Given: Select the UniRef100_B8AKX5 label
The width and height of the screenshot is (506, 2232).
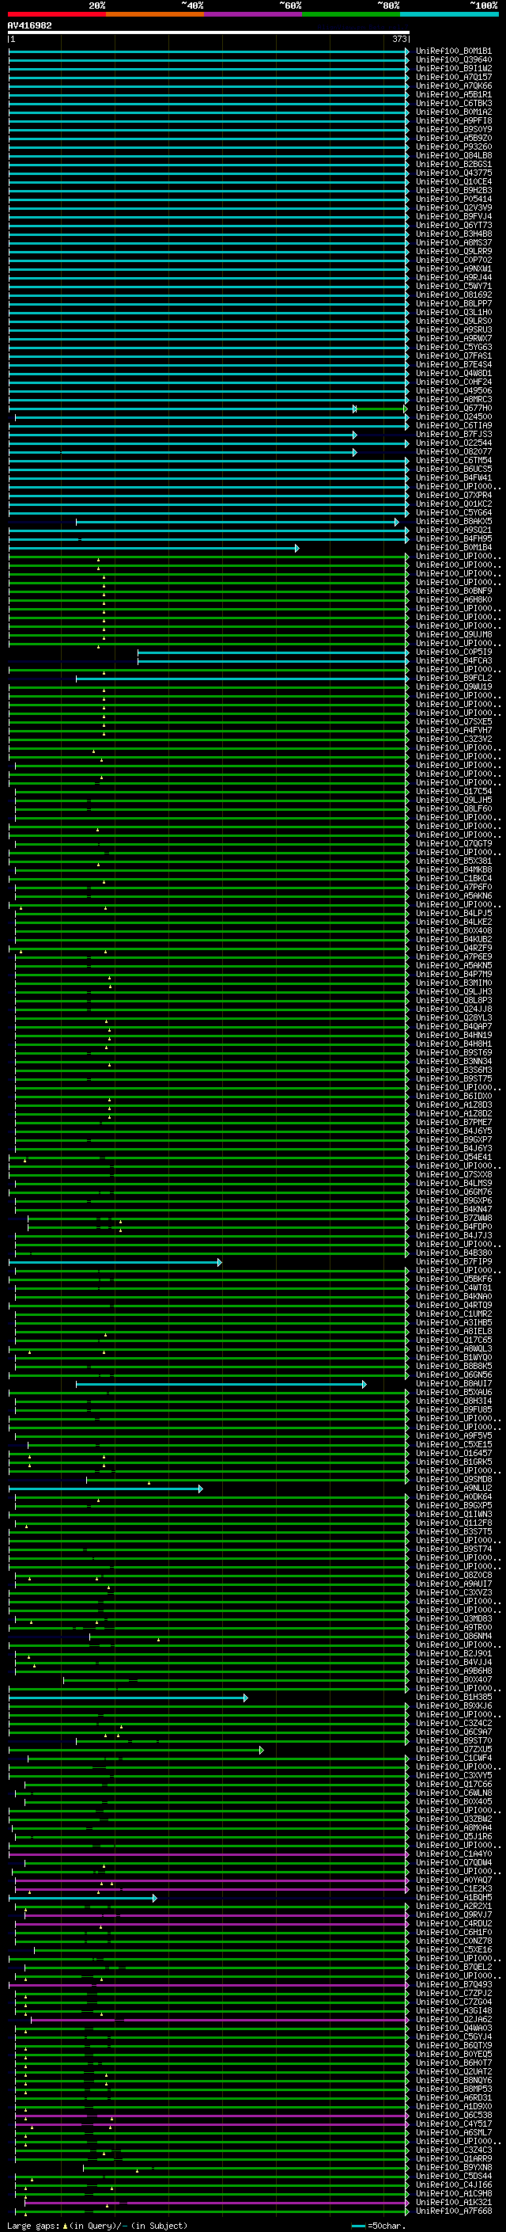Looking at the screenshot, I should (453, 522).
